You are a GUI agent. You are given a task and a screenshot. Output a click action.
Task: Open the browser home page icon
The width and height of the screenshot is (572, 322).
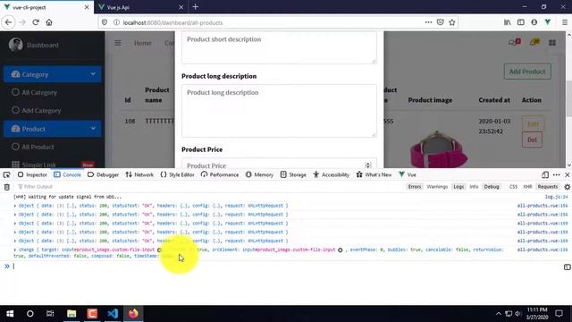[49, 22]
